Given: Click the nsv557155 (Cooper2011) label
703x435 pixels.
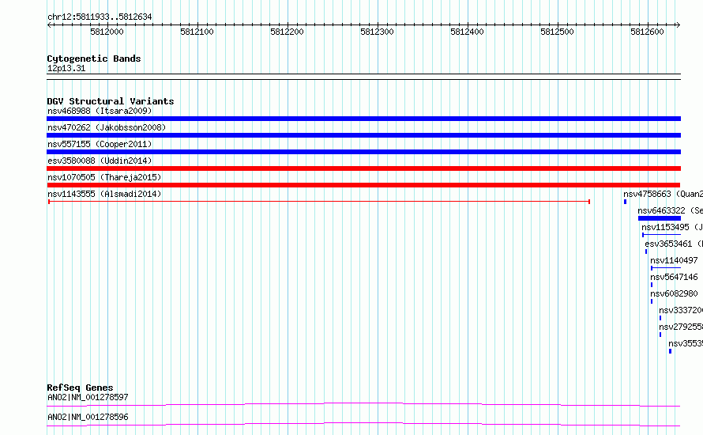Looking at the screenshot, I should (x=100, y=144).
